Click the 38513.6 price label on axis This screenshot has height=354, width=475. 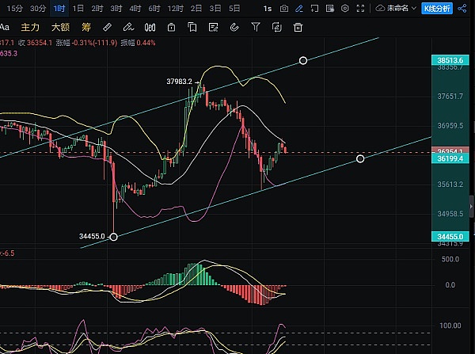pos(454,59)
